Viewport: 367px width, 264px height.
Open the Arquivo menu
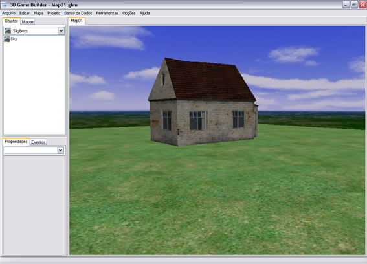[8, 13]
